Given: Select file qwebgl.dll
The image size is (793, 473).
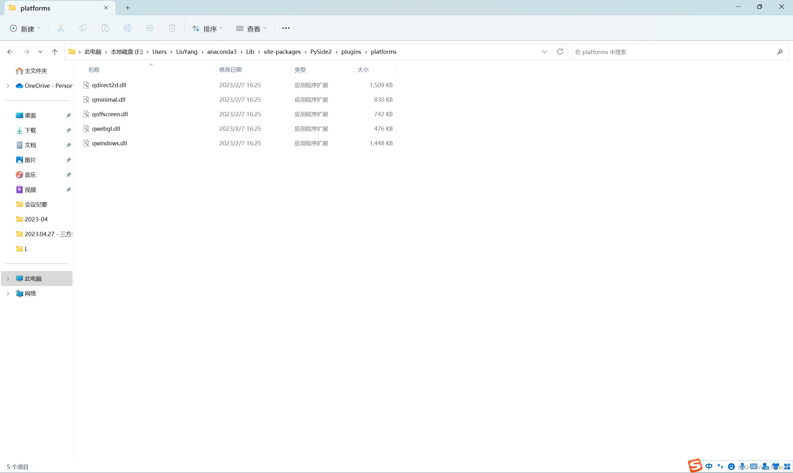Looking at the screenshot, I should (106, 128).
